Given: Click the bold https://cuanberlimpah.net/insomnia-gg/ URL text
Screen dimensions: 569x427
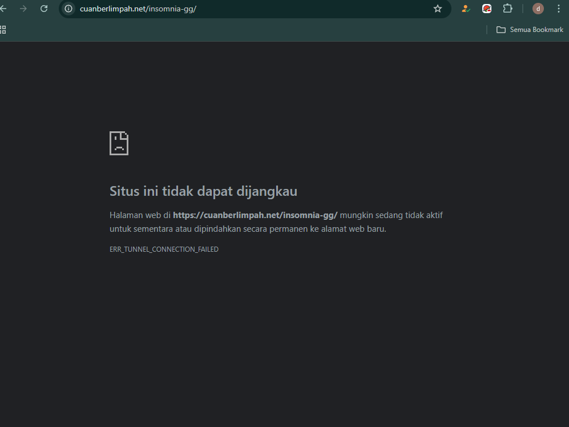Looking at the screenshot, I should click(255, 215).
